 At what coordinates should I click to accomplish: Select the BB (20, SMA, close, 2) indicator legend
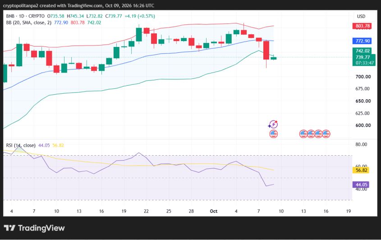coord(29,23)
